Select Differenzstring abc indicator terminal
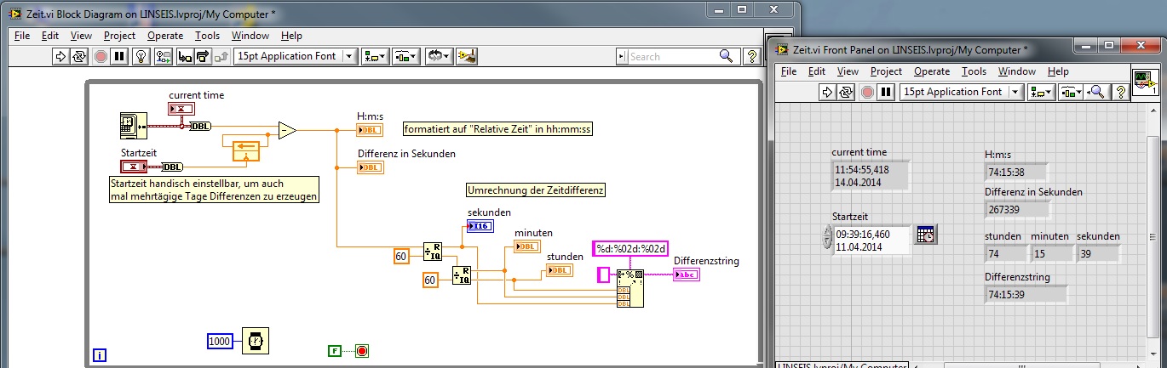The width and height of the screenshot is (1167, 368). point(686,275)
